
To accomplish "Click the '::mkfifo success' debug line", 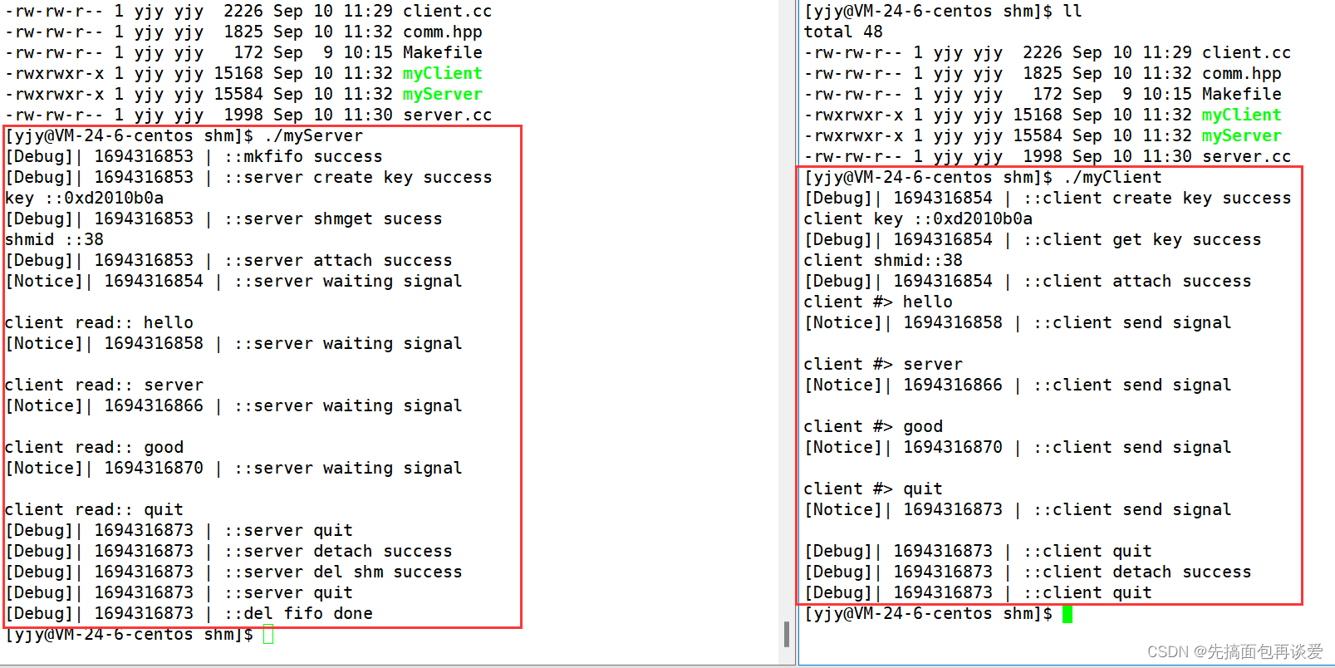I will (194, 157).
